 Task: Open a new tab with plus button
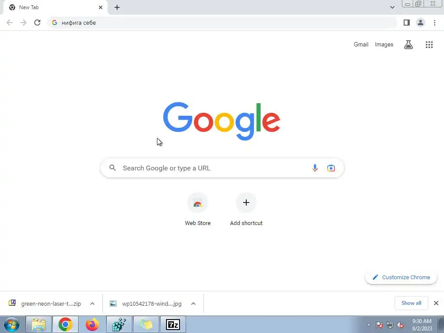click(117, 7)
